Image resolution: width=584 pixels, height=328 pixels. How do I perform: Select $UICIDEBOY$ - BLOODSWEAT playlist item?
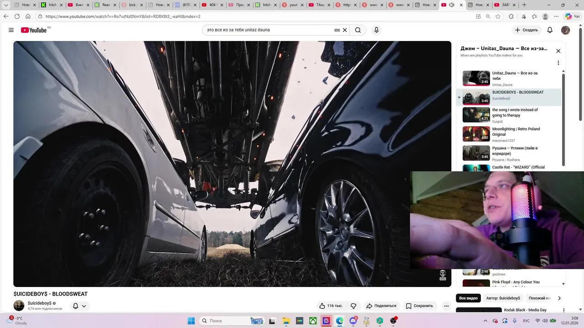click(x=509, y=97)
